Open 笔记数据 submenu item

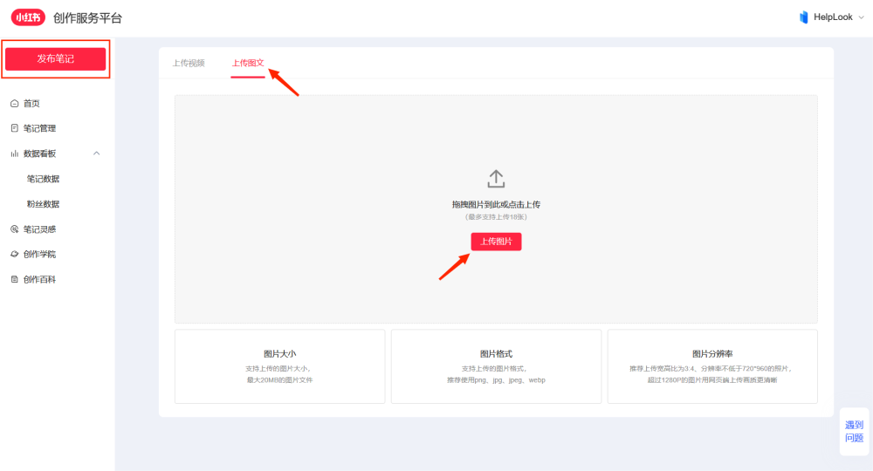[x=43, y=179]
